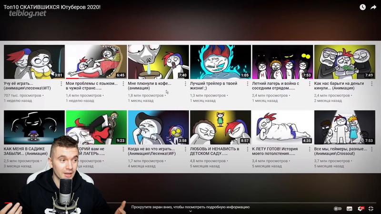Screen dimensions: 381x214
Task: Open the 'К ЛЕТУ ГОТОВ!' video thumbnail
Action: tap(282, 127)
